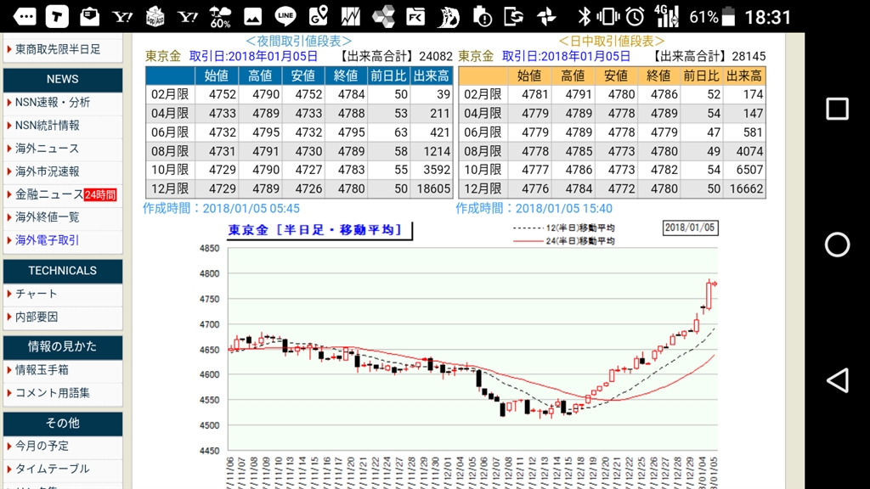Open the NSN速報・分析 link
This screenshot has width=870, height=489.
click(x=53, y=103)
